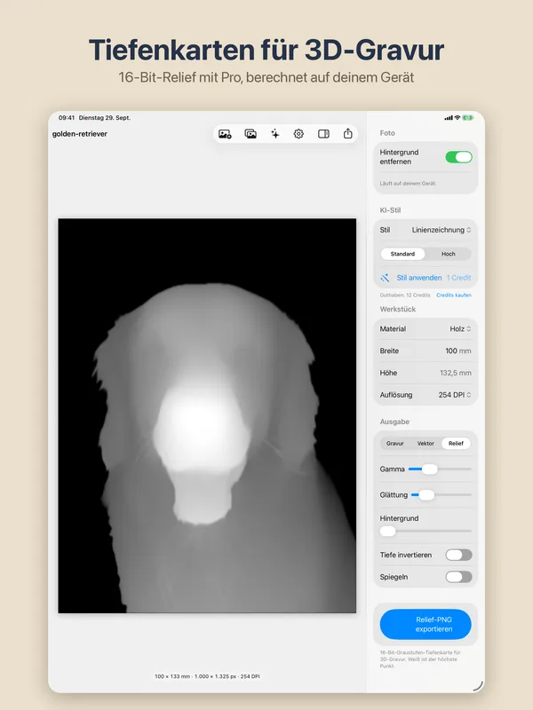533x710 pixels.
Task: Open the Stil Linienzeichnung dropdown
Action: tap(441, 230)
